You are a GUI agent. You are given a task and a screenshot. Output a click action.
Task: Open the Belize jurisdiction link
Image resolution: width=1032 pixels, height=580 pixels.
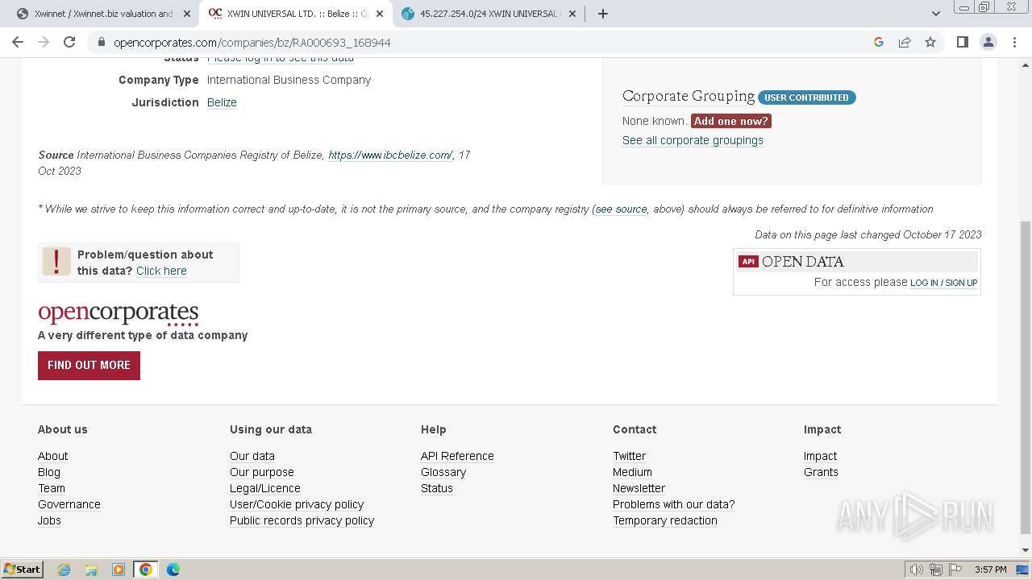coord(222,102)
